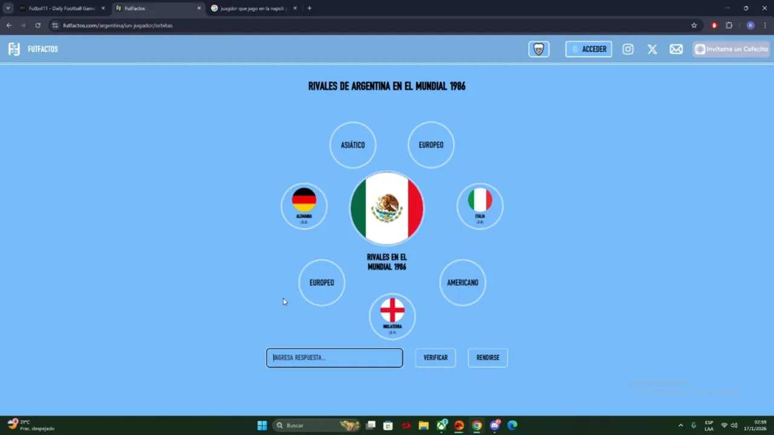774x435 pixels.
Task: Open the Xbox app from taskbar
Action: [442, 425]
